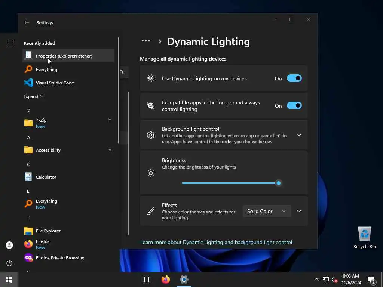Click the C section letter header

[x=28, y=164]
